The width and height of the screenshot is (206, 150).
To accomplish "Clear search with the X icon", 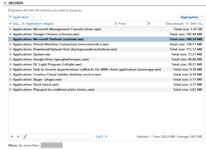I will point(106,136).
